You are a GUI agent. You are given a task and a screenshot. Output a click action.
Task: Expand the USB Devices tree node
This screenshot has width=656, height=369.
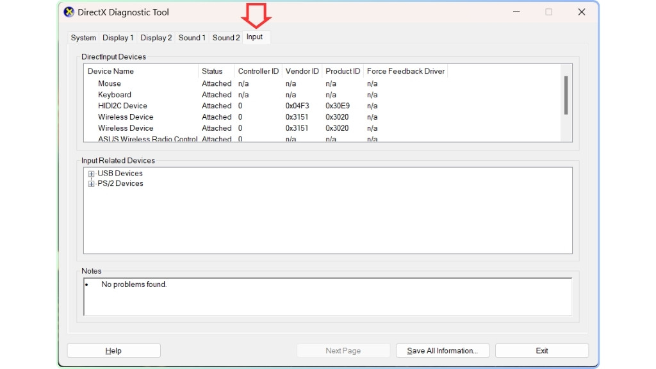click(x=92, y=173)
